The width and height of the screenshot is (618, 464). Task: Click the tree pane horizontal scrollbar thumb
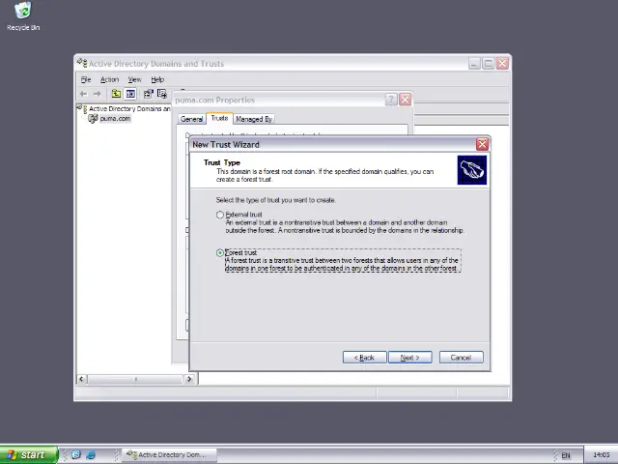(x=135, y=379)
